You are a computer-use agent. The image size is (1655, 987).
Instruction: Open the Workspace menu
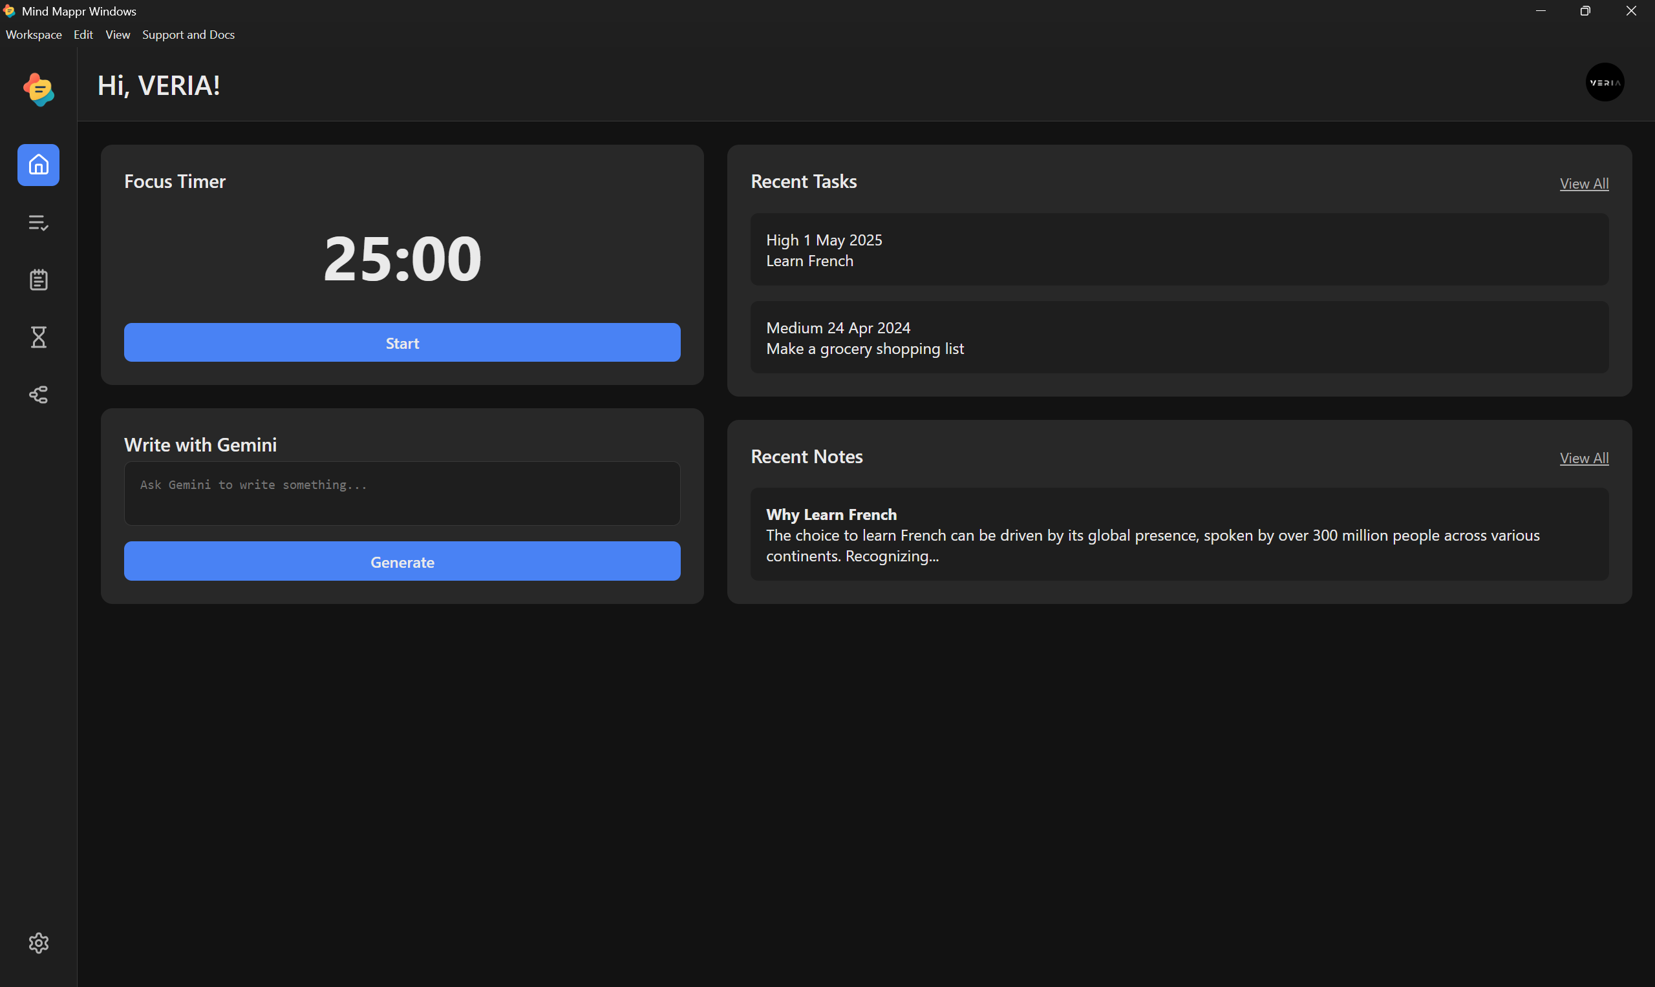coord(33,35)
